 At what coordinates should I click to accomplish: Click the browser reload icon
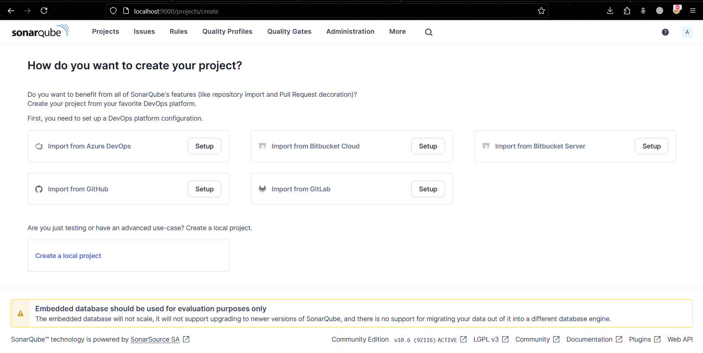point(44,11)
